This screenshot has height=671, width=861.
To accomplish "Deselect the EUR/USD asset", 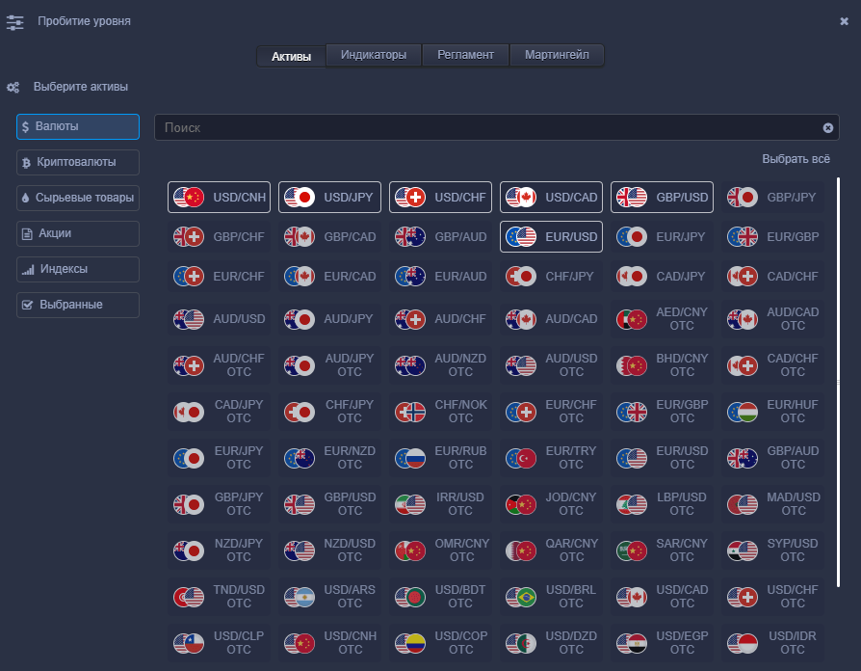I will 551,237.
